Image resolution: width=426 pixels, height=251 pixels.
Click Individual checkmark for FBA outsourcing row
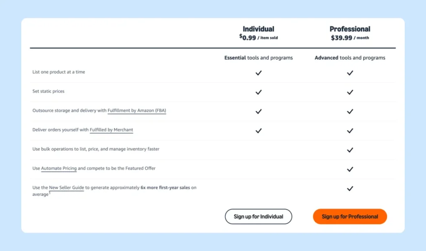point(258,111)
